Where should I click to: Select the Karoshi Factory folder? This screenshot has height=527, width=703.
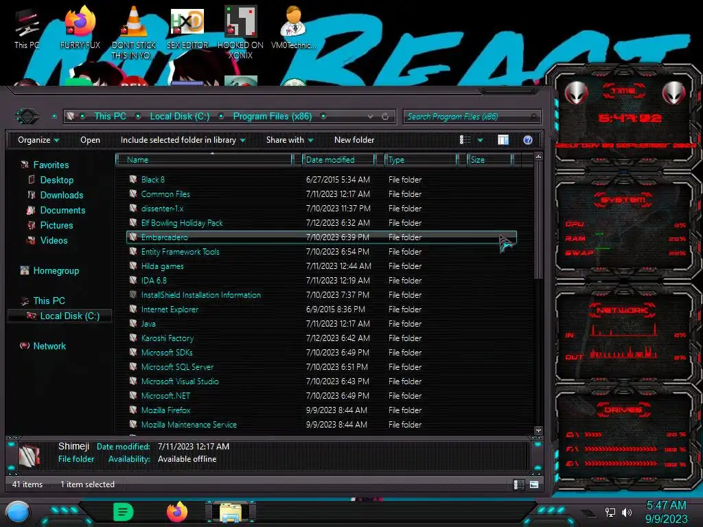tap(321, 338)
